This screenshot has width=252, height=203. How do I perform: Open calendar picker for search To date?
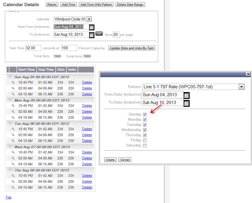coord(91,35)
